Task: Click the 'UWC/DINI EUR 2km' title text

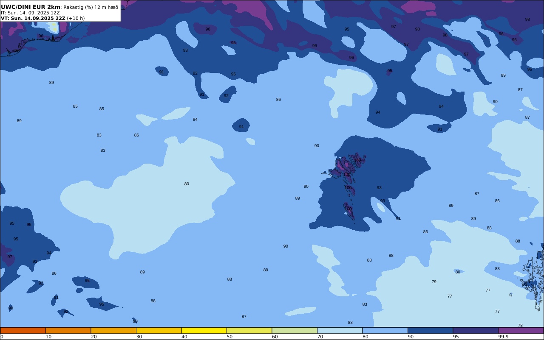Action: pos(31,7)
